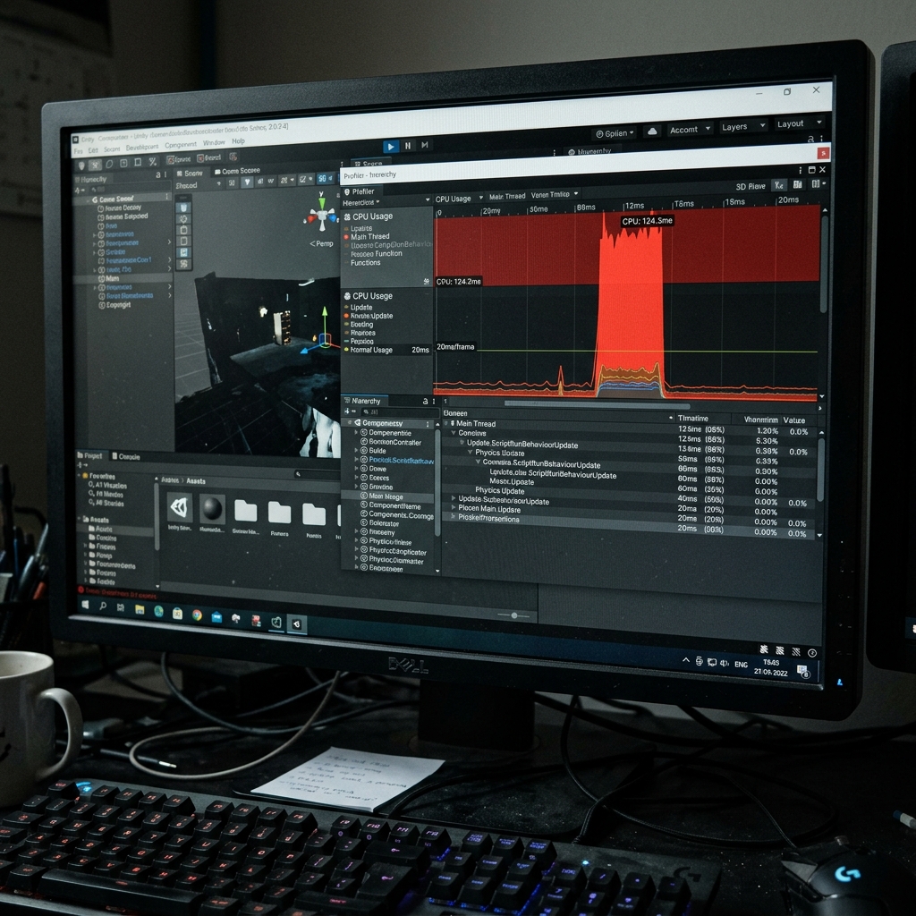The width and height of the screenshot is (916, 916).
Task: Collapse the Main Tnread row
Action: coord(445,423)
